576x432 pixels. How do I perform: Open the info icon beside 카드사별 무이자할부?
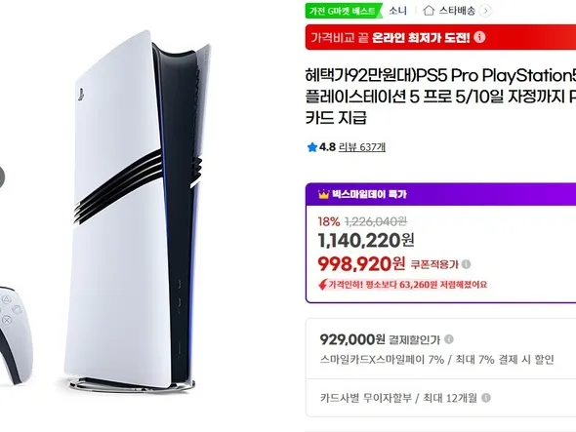[486, 398]
